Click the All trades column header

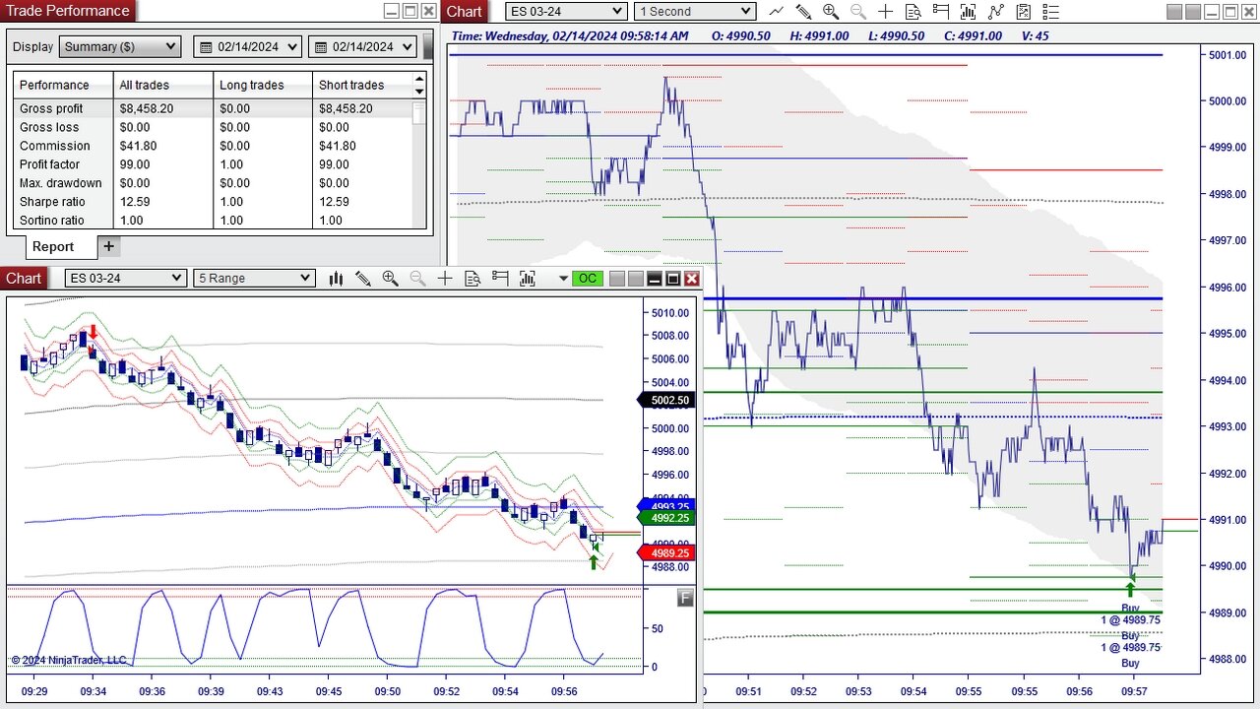163,85
